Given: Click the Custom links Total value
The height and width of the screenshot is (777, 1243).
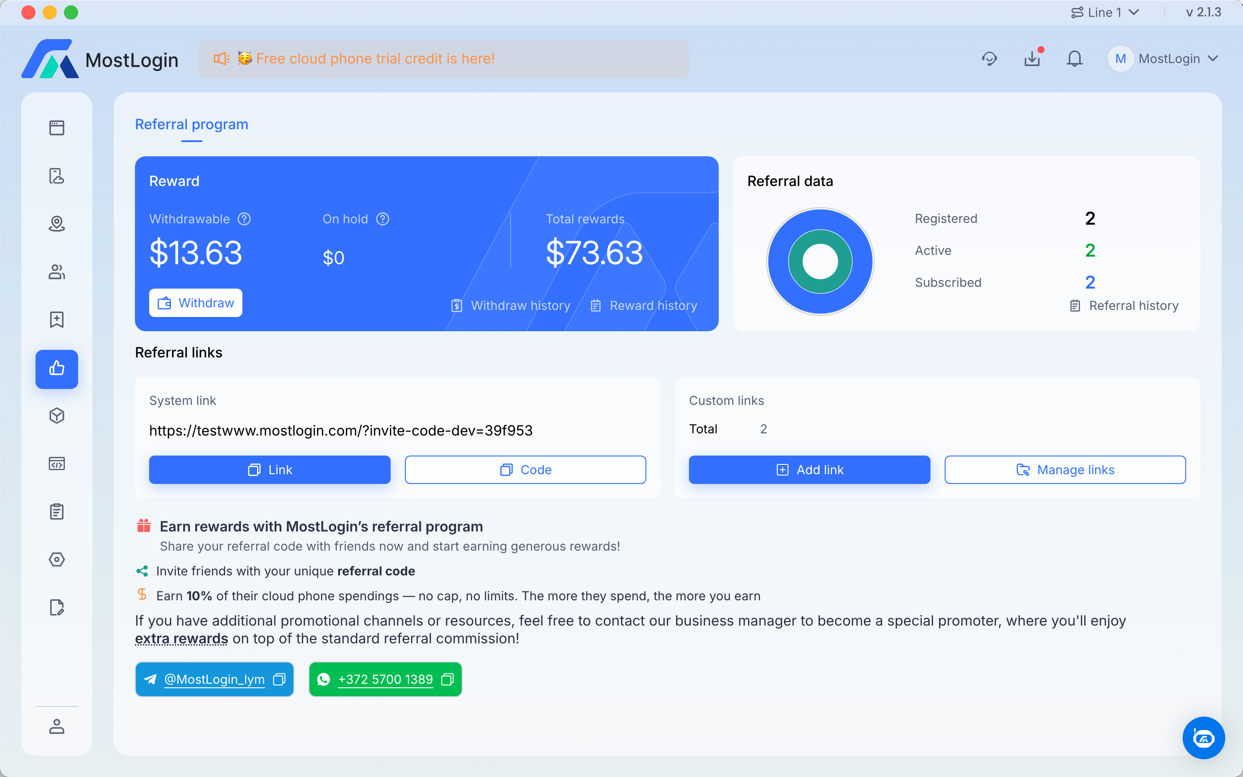Looking at the screenshot, I should (x=764, y=429).
